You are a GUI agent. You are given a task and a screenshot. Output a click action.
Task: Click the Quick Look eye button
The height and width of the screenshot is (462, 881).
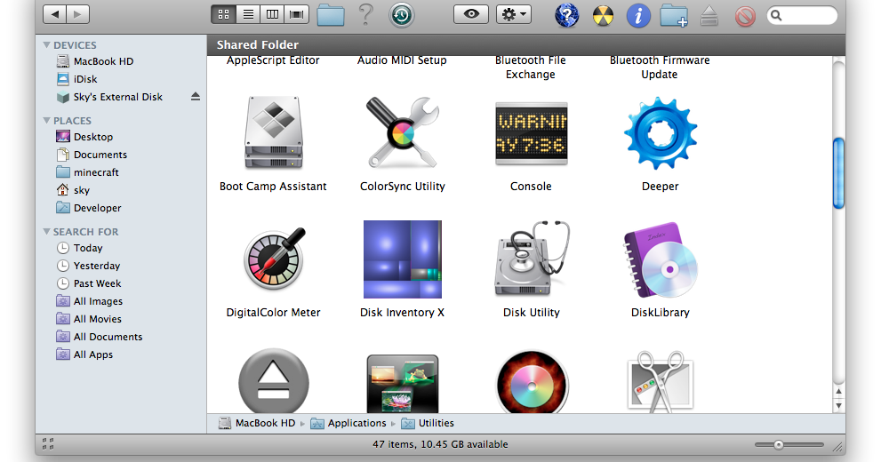(x=471, y=14)
